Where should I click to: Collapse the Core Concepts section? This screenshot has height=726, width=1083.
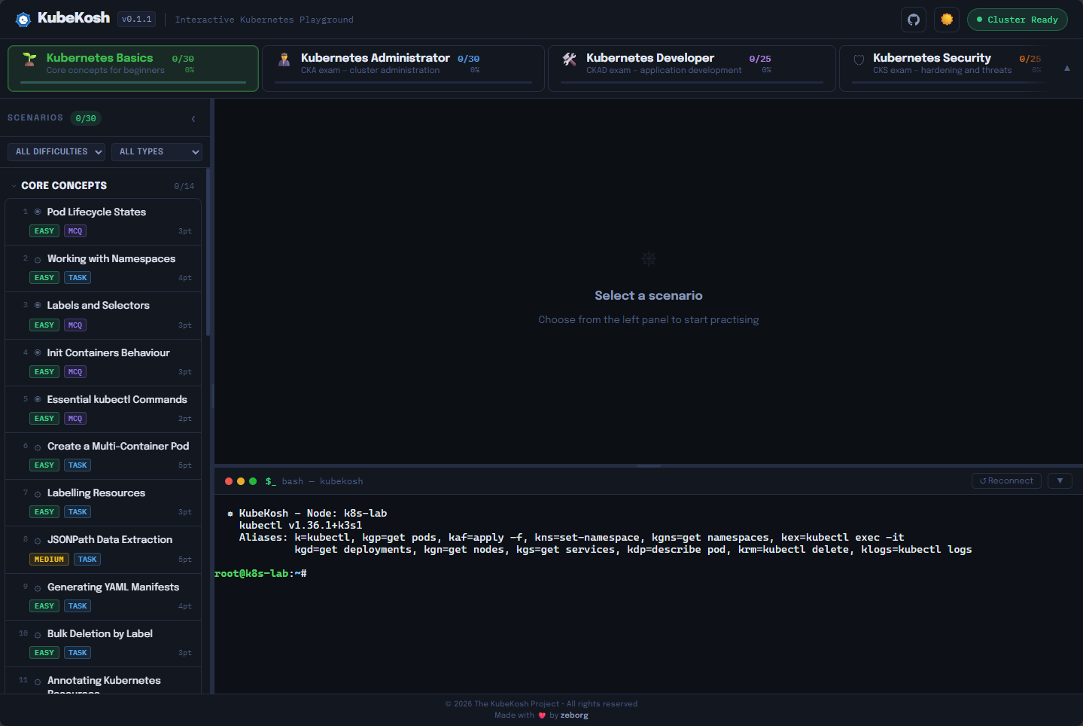102,186
